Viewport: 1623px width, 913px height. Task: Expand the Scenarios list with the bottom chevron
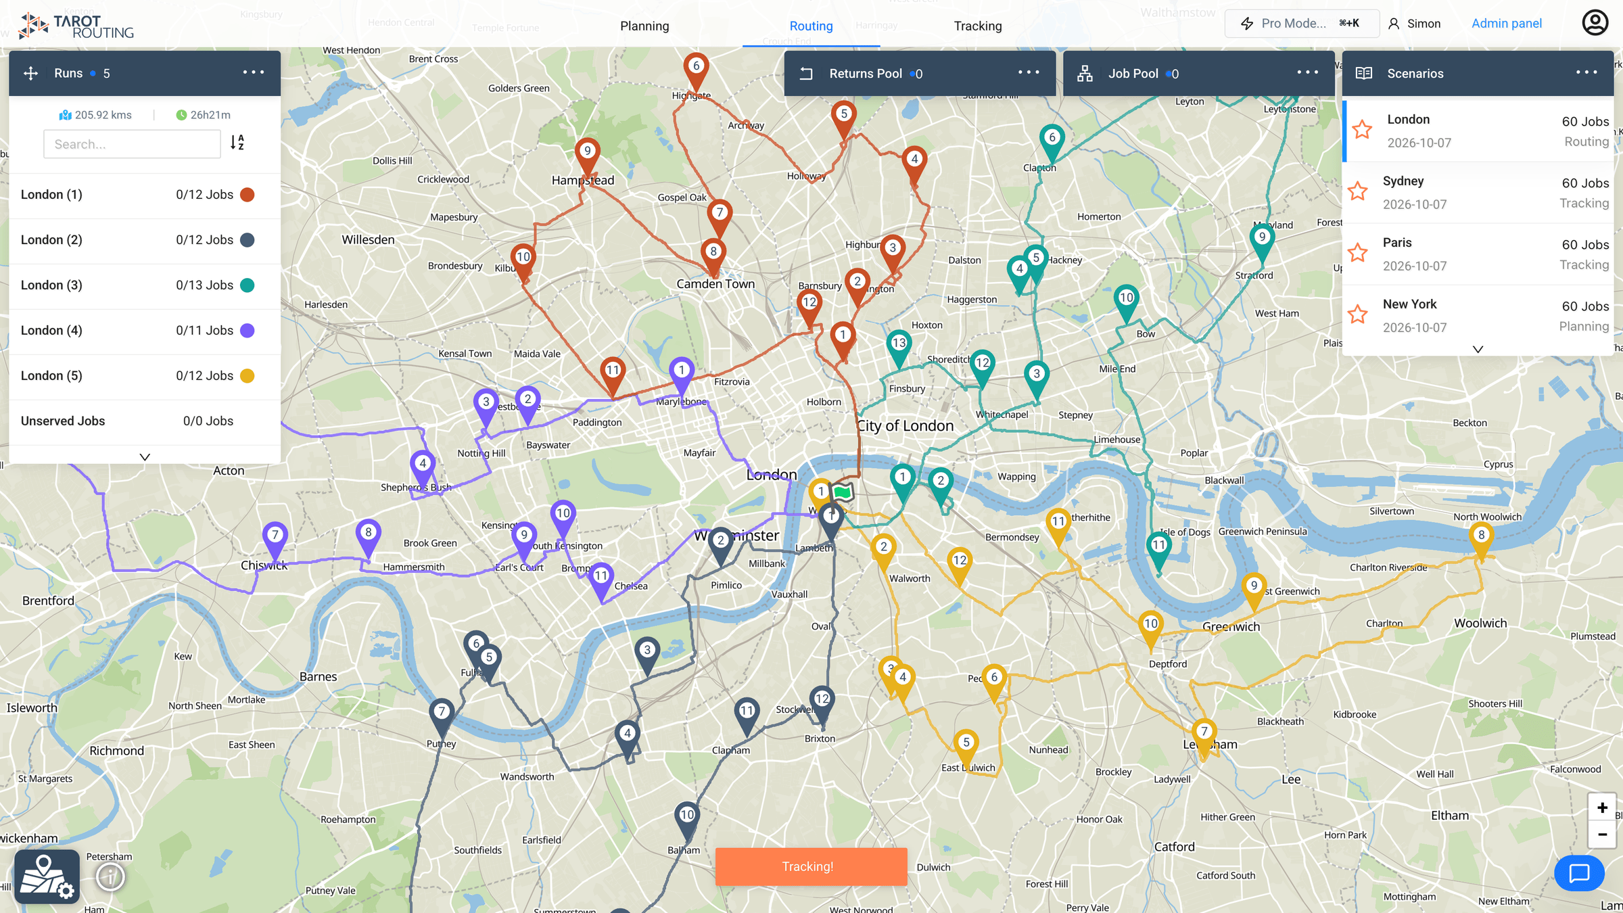point(1478,349)
